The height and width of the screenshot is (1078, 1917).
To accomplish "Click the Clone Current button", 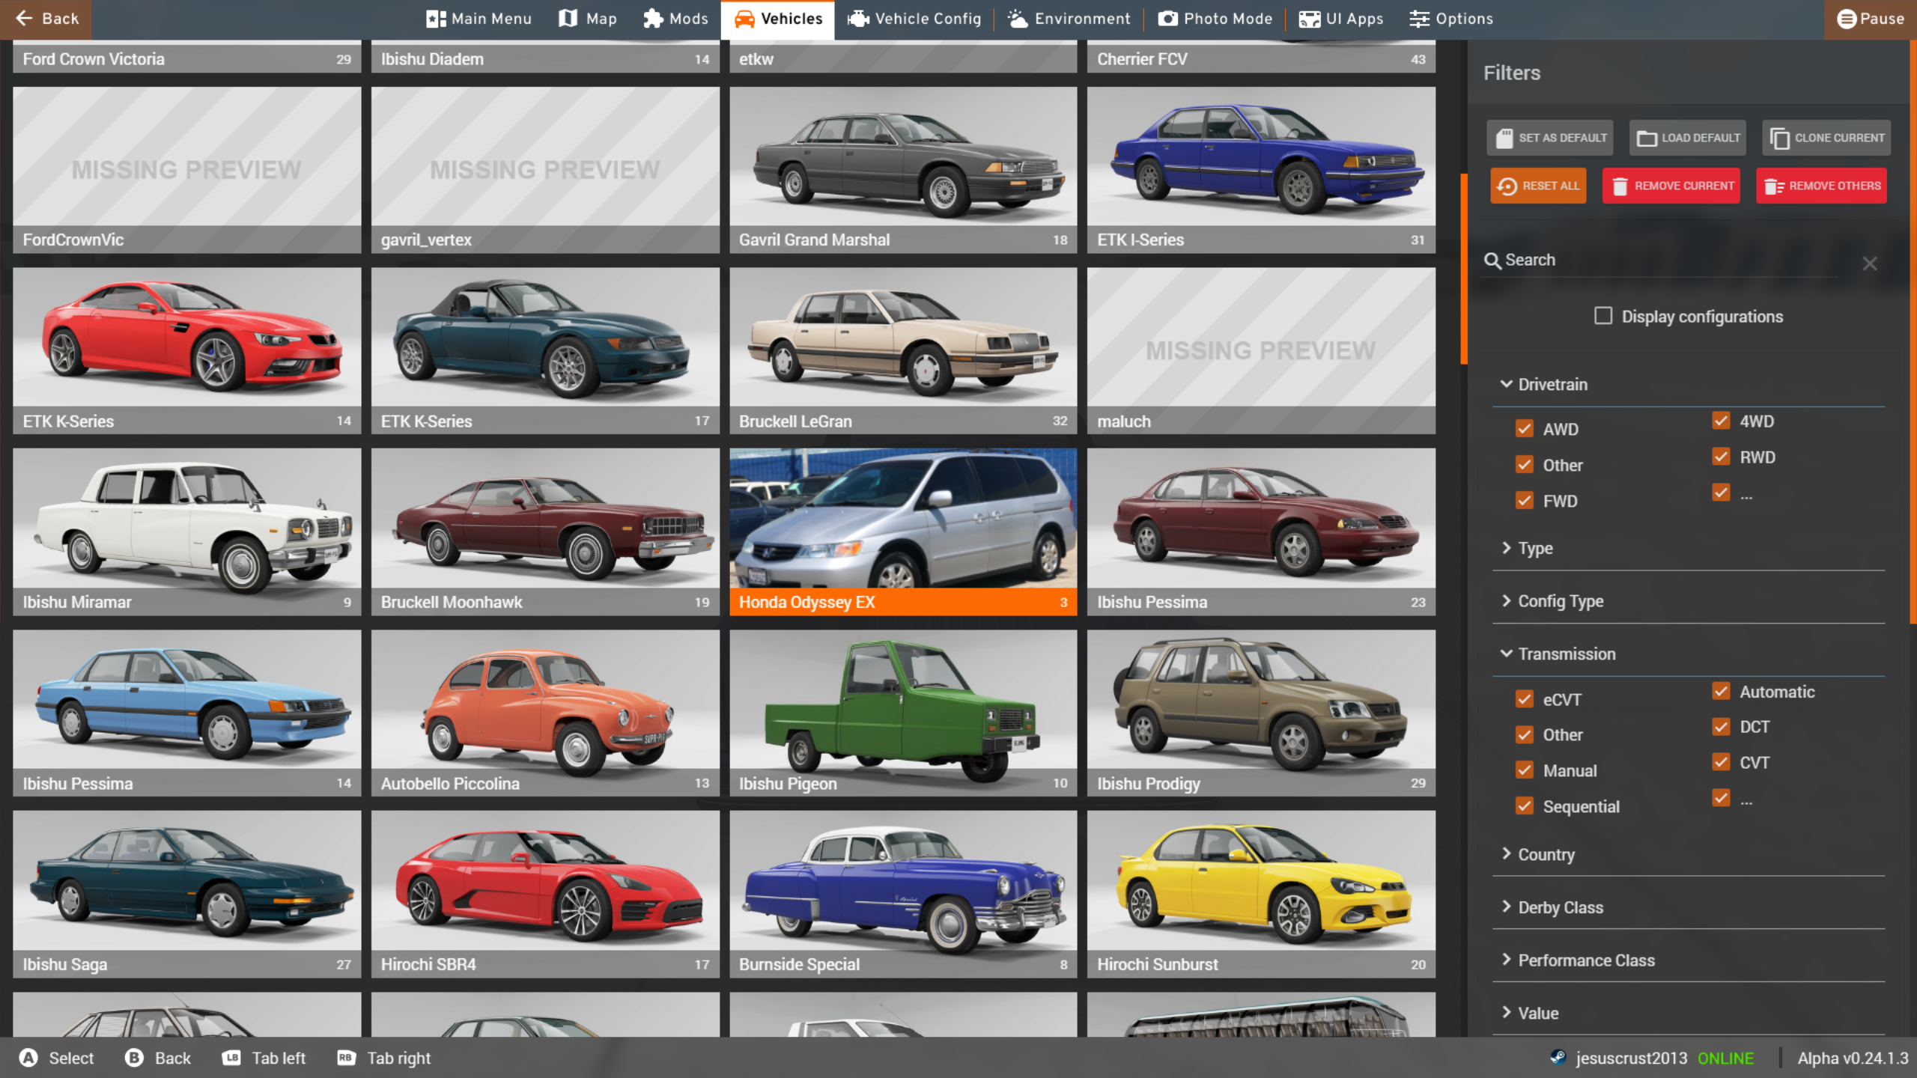I will (x=1826, y=138).
